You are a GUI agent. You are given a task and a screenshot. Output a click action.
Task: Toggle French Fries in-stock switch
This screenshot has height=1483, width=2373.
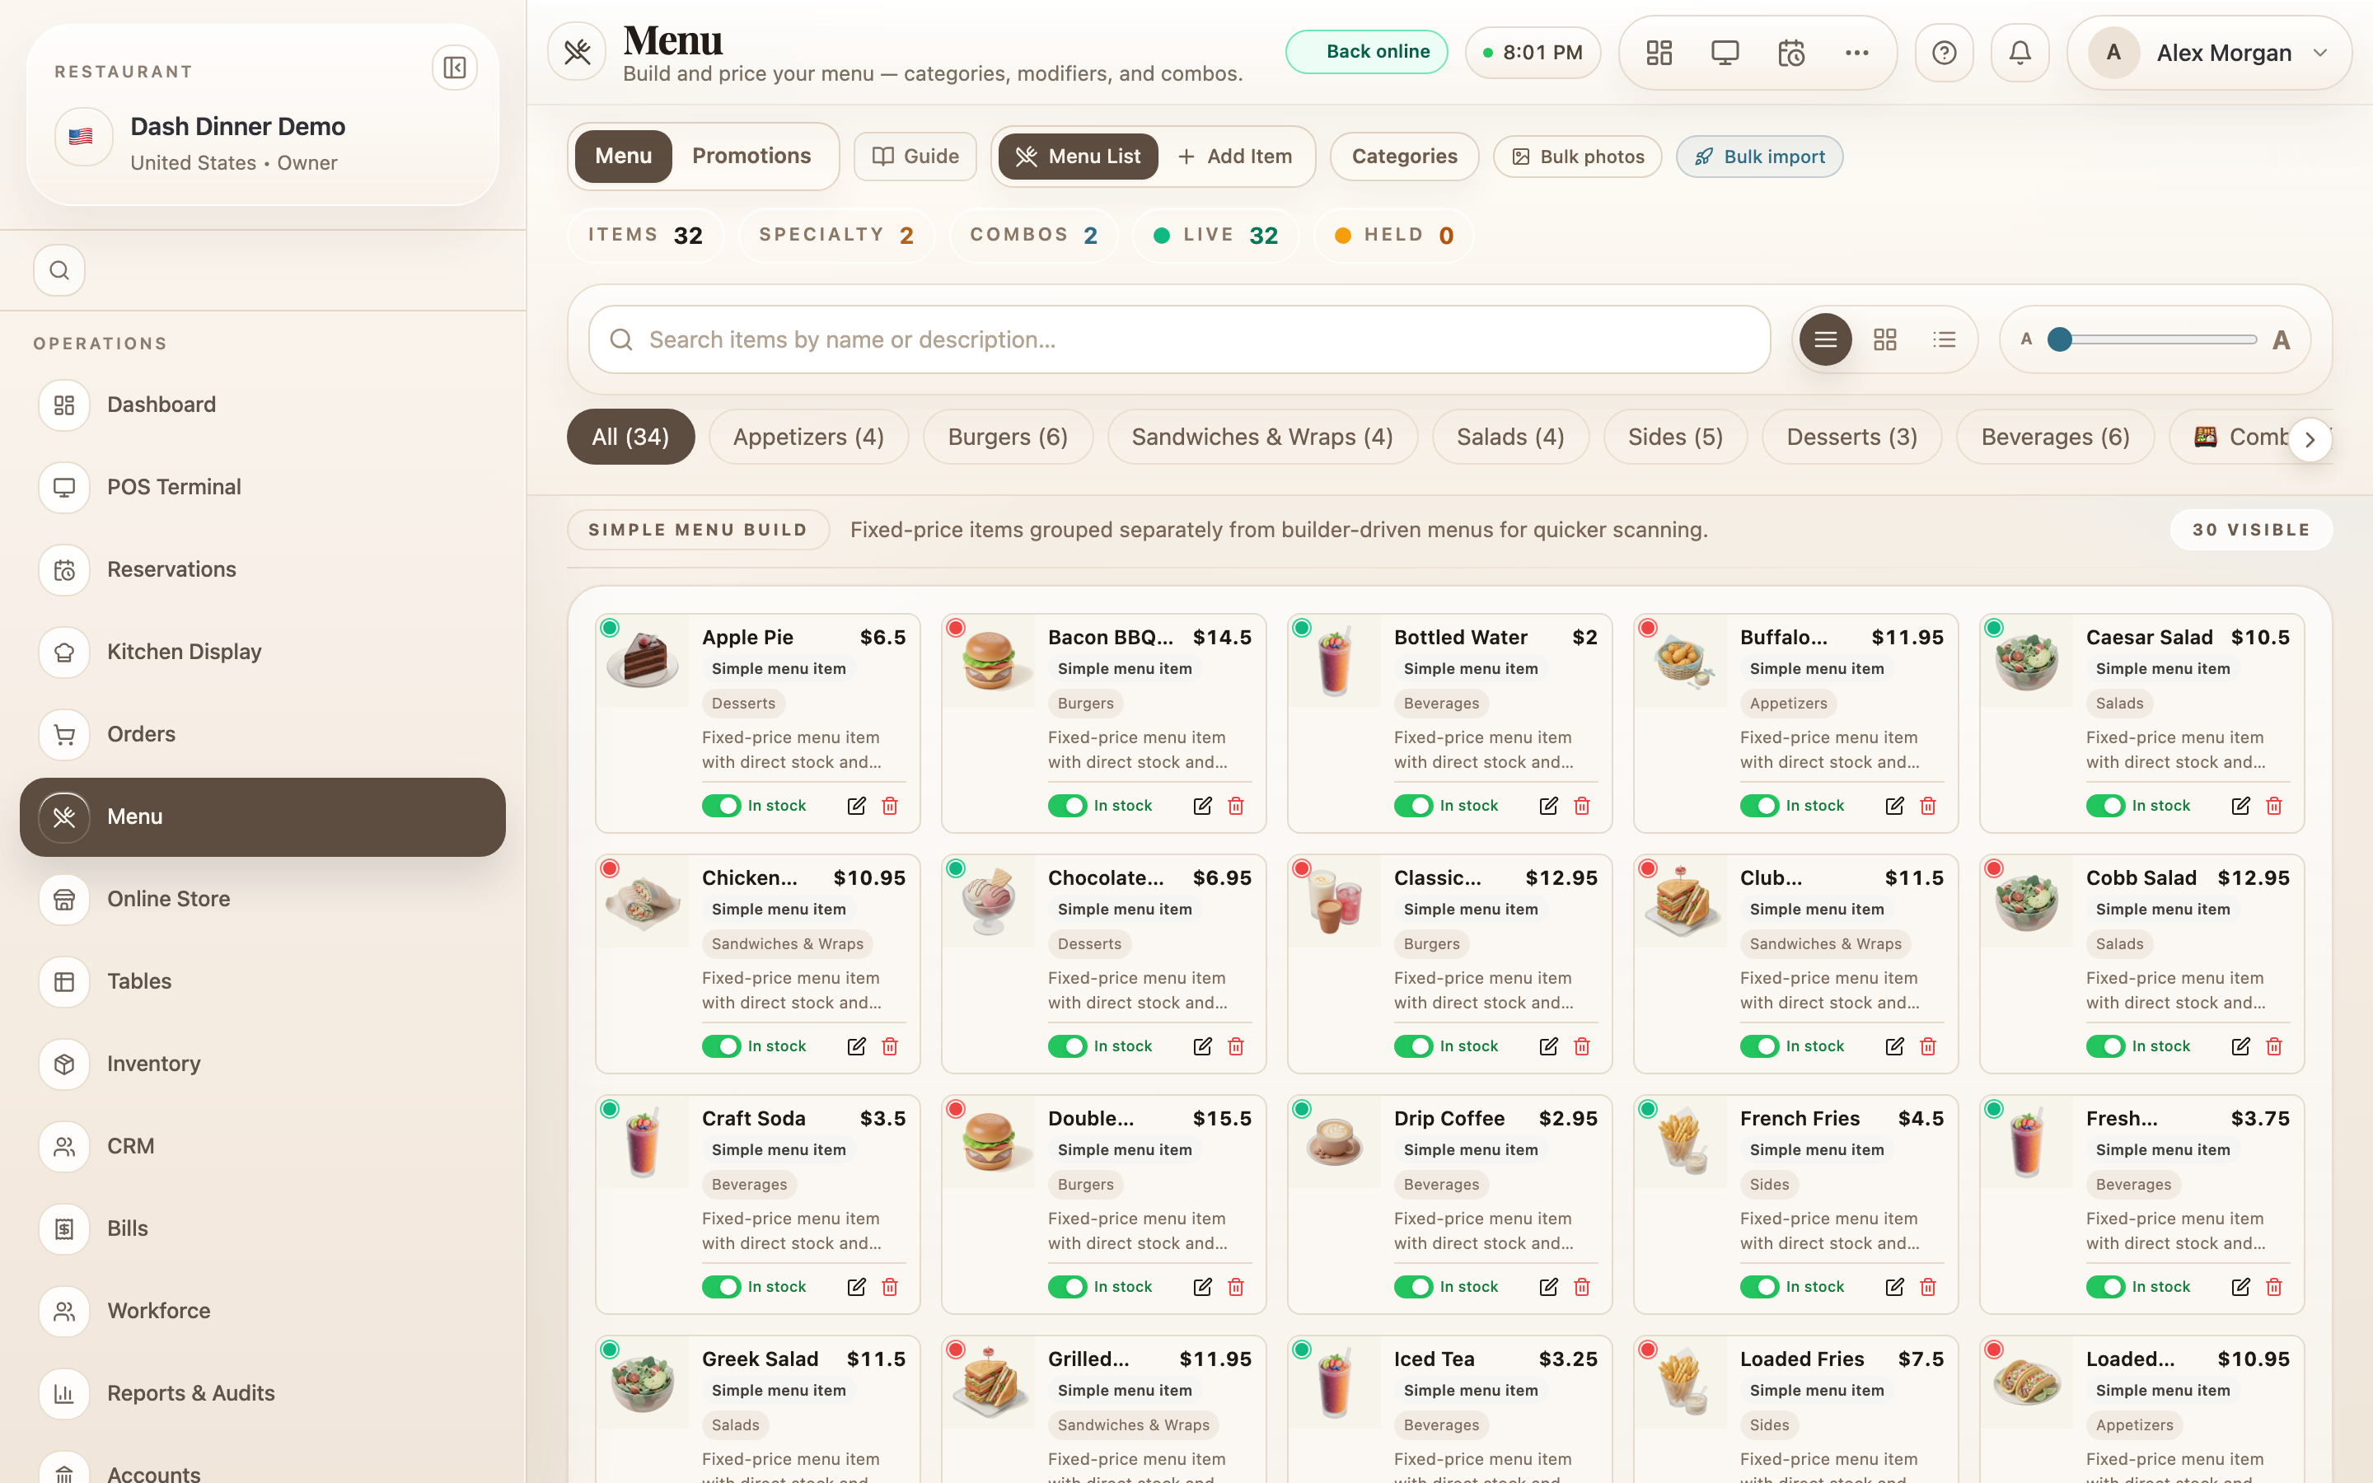1760,1286
